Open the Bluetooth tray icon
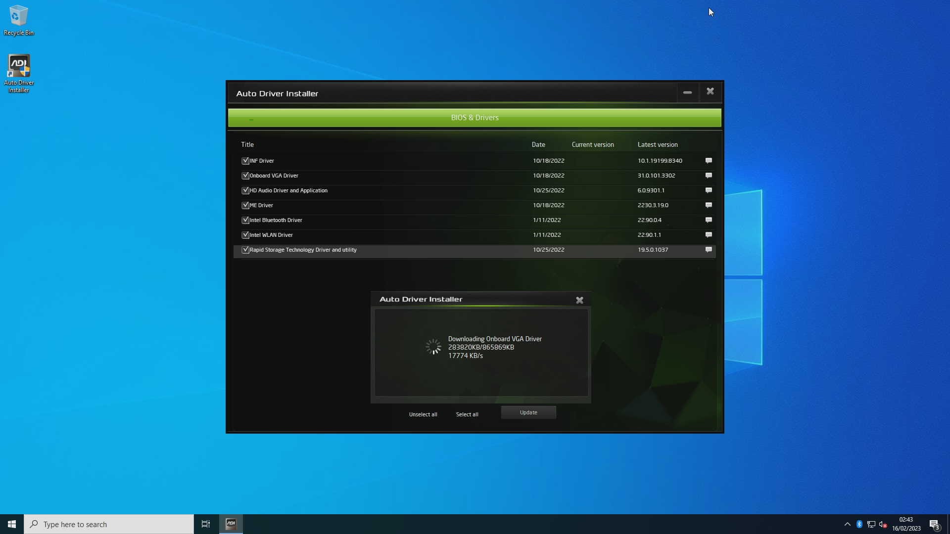Screen dimensions: 950x534 859,524
